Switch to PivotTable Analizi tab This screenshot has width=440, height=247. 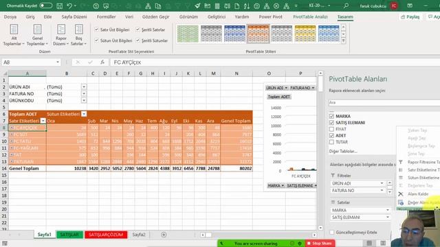310,16
